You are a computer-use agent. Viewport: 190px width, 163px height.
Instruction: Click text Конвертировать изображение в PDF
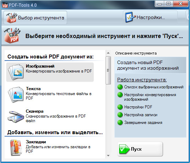click(59, 71)
